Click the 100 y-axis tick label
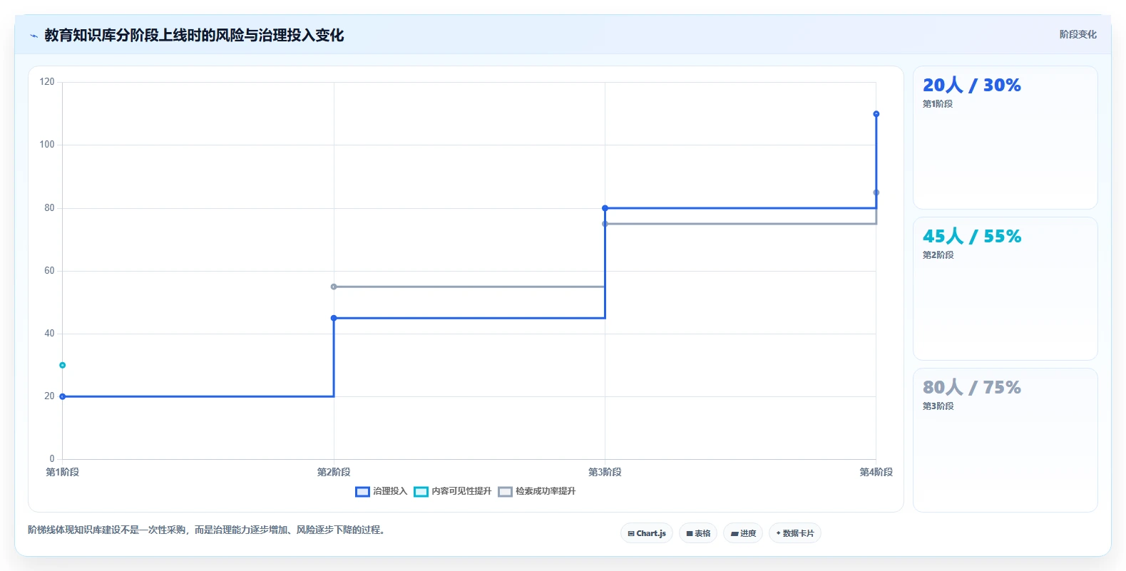The width and height of the screenshot is (1126, 571). coord(47,145)
